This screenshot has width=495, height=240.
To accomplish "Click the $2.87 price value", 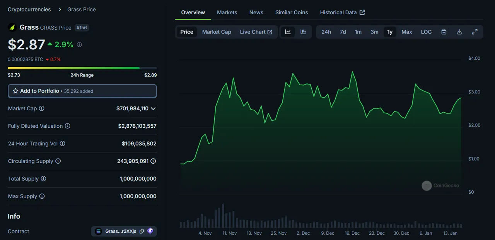I will point(26,45).
